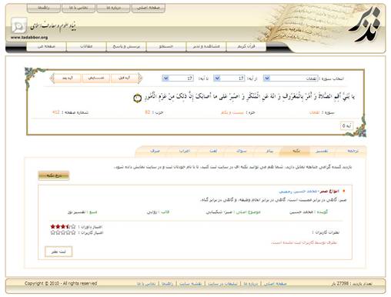Switch to the ترجمه tab
The width and height of the screenshot is (391, 297).
[353, 152]
